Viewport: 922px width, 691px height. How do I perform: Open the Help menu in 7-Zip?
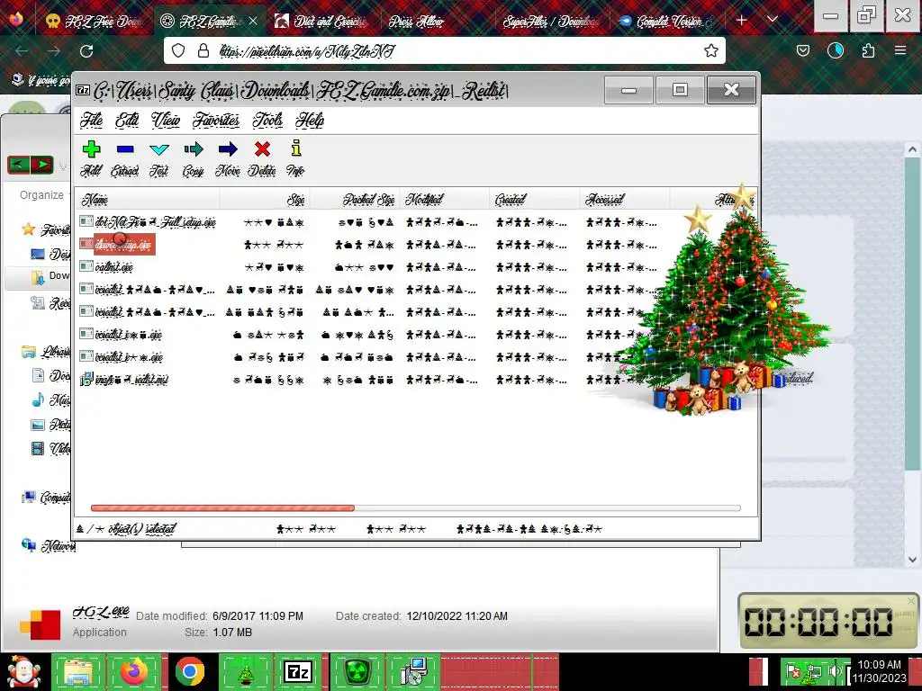tap(310, 120)
